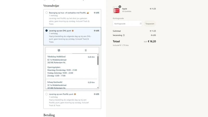Select Tabakshop Middelland pickup point

click(71, 66)
